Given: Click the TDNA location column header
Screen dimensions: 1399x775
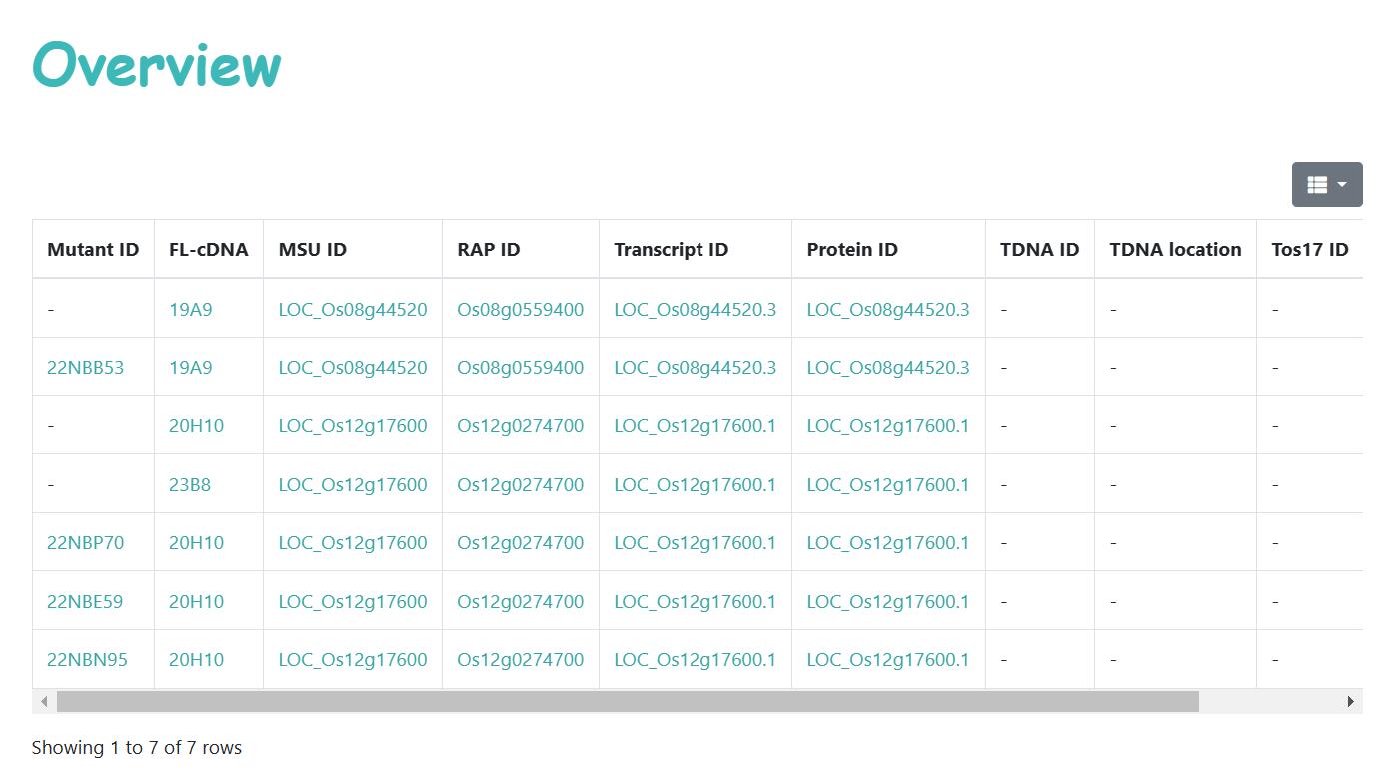Looking at the screenshot, I should pos(1176,250).
